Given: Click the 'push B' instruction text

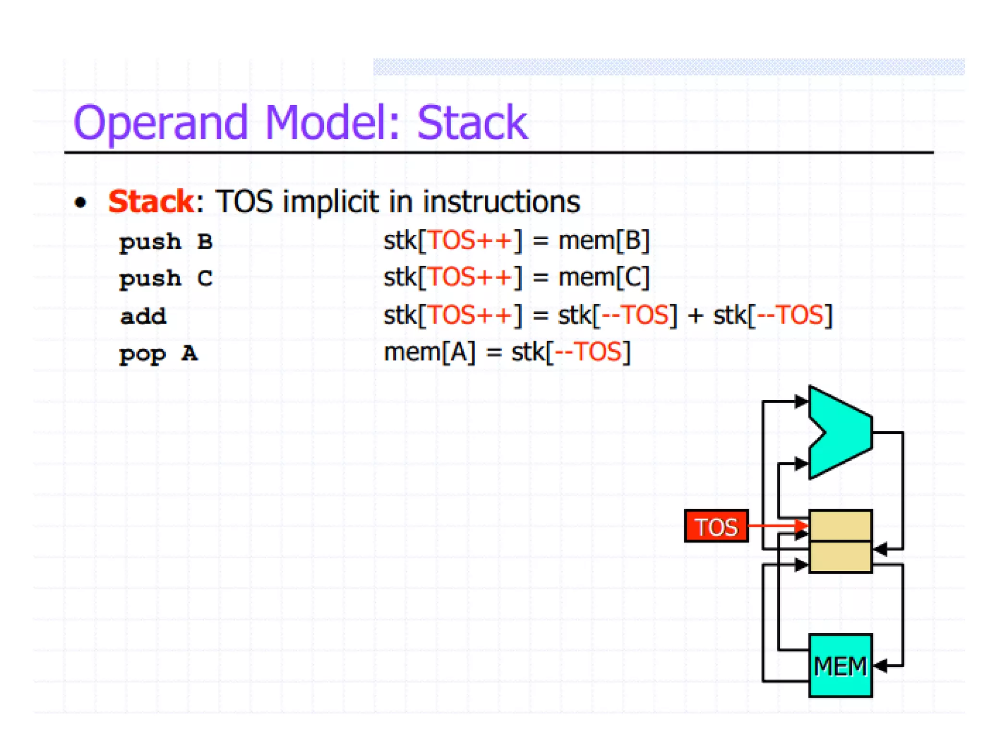Looking at the screenshot, I should (166, 242).
